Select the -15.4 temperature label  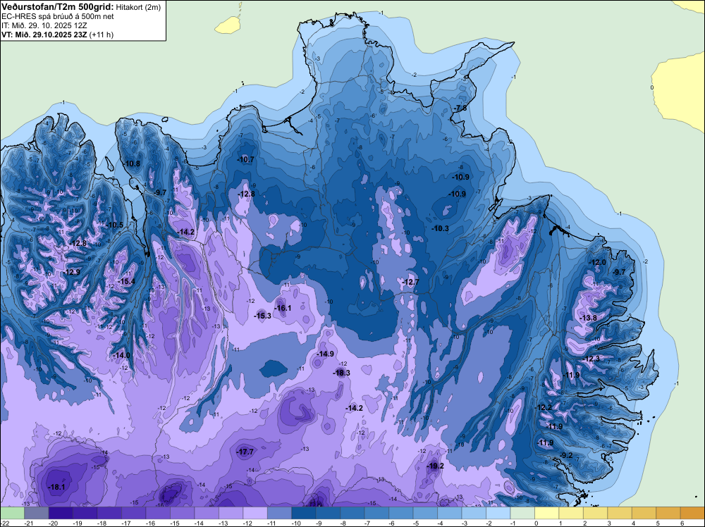tap(126, 282)
